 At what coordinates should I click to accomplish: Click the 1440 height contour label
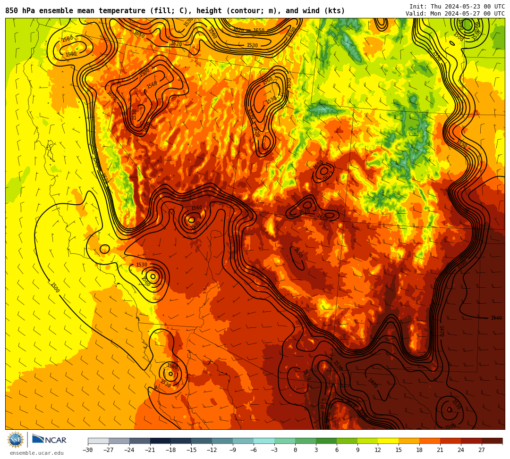click(496, 318)
